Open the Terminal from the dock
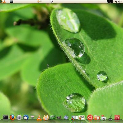The width and height of the screenshot is (123, 123). coord(6,117)
